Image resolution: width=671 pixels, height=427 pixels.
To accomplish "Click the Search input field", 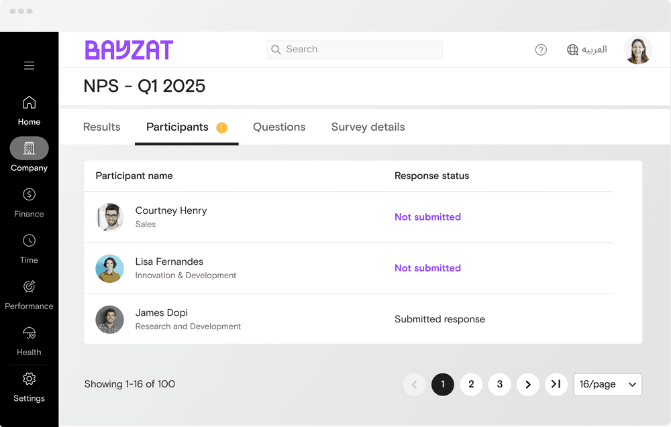I will (354, 50).
